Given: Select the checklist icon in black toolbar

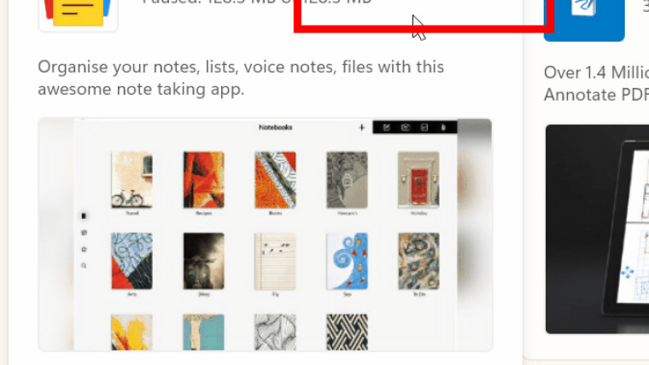Looking at the screenshot, I should tap(424, 127).
